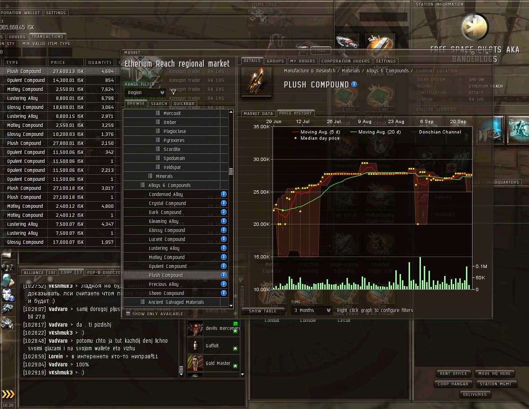Click info icon beside PLUSH COMPOUND title
The height and width of the screenshot is (409, 529).
coord(354,84)
